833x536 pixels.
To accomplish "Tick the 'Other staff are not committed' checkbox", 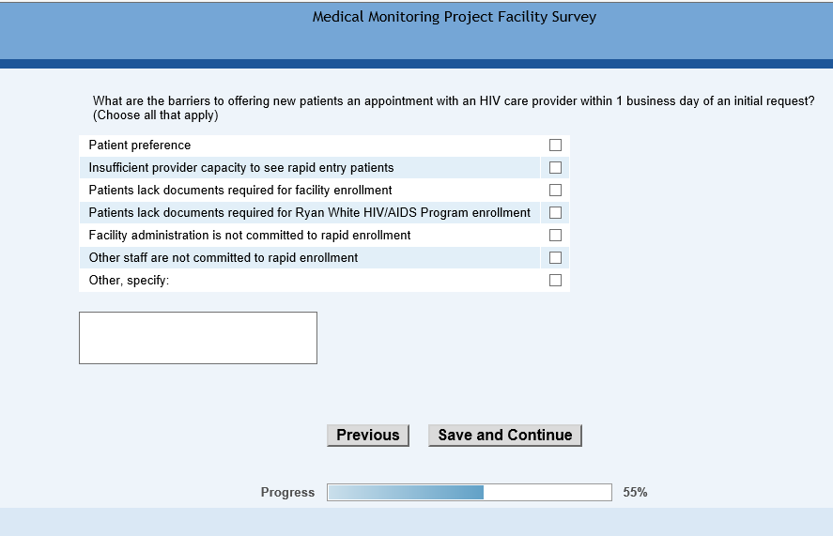I will point(555,258).
